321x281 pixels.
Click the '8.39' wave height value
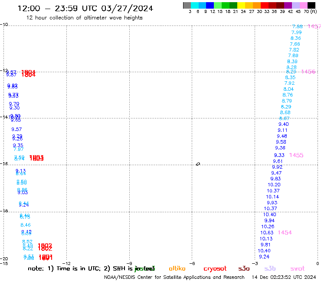[292, 61]
